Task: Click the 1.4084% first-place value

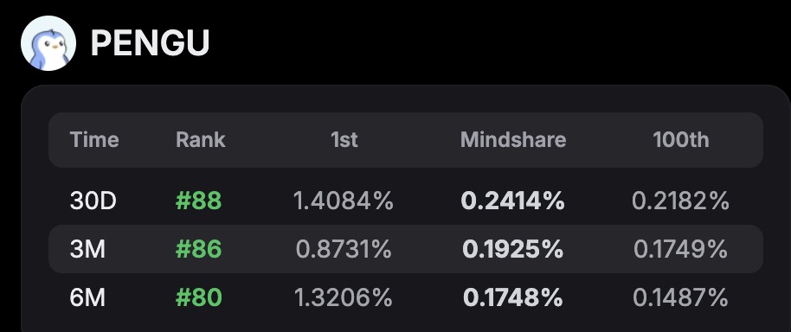Action: 344,201
